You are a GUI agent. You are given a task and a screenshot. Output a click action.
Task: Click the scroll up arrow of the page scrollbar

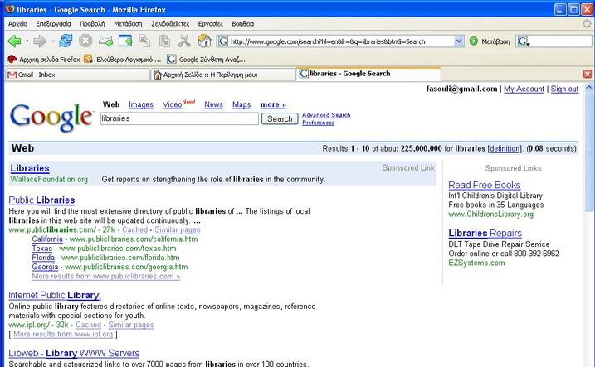point(588,87)
